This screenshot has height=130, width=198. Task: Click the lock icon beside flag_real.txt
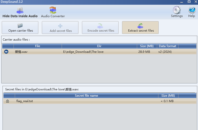coord(8,101)
